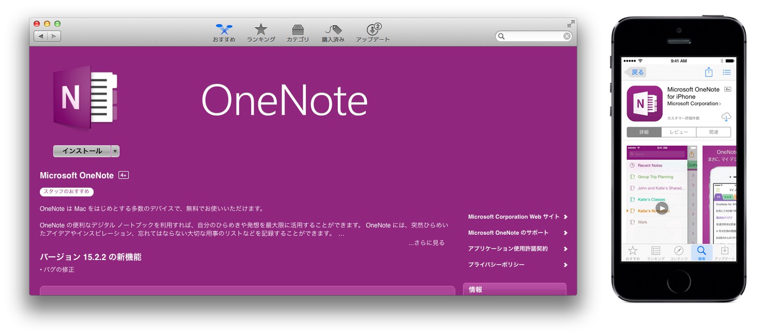Screen dimensions: 776x336
Task: Click into the App Store search field
Action: pyautogui.click(x=534, y=36)
